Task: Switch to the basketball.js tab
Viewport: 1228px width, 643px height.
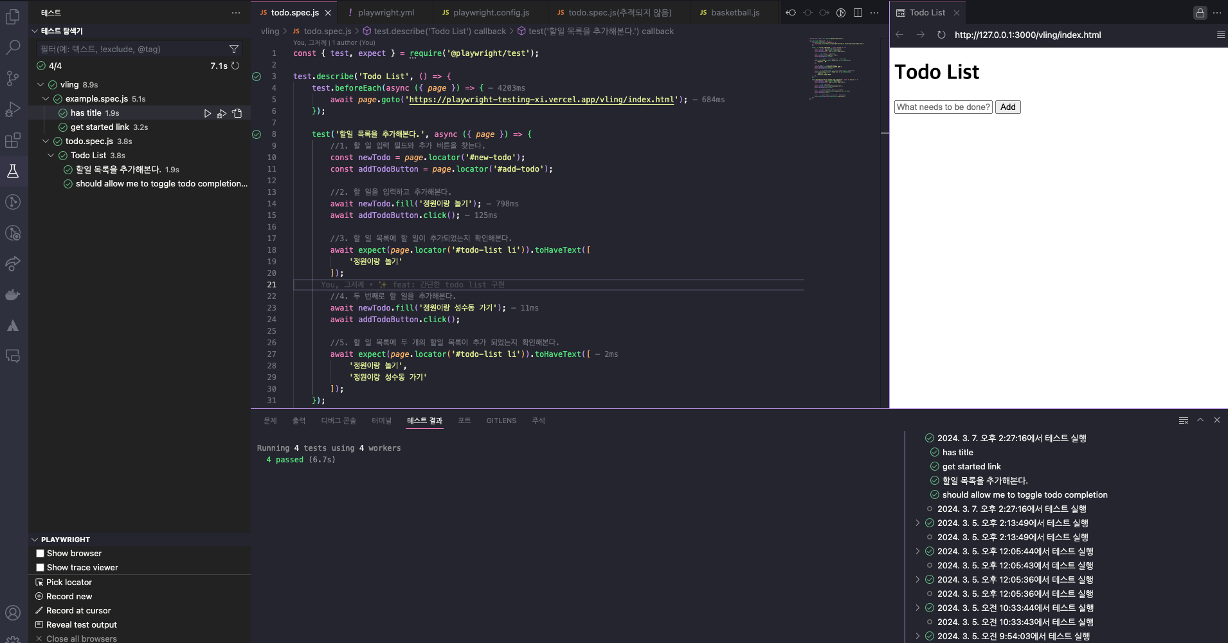Action: point(735,13)
